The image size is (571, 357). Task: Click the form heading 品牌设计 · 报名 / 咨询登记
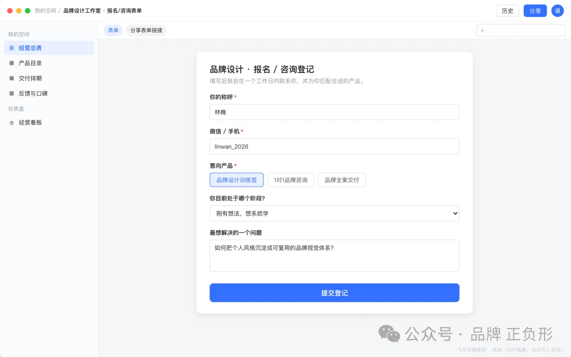pyautogui.click(x=262, y=70)
